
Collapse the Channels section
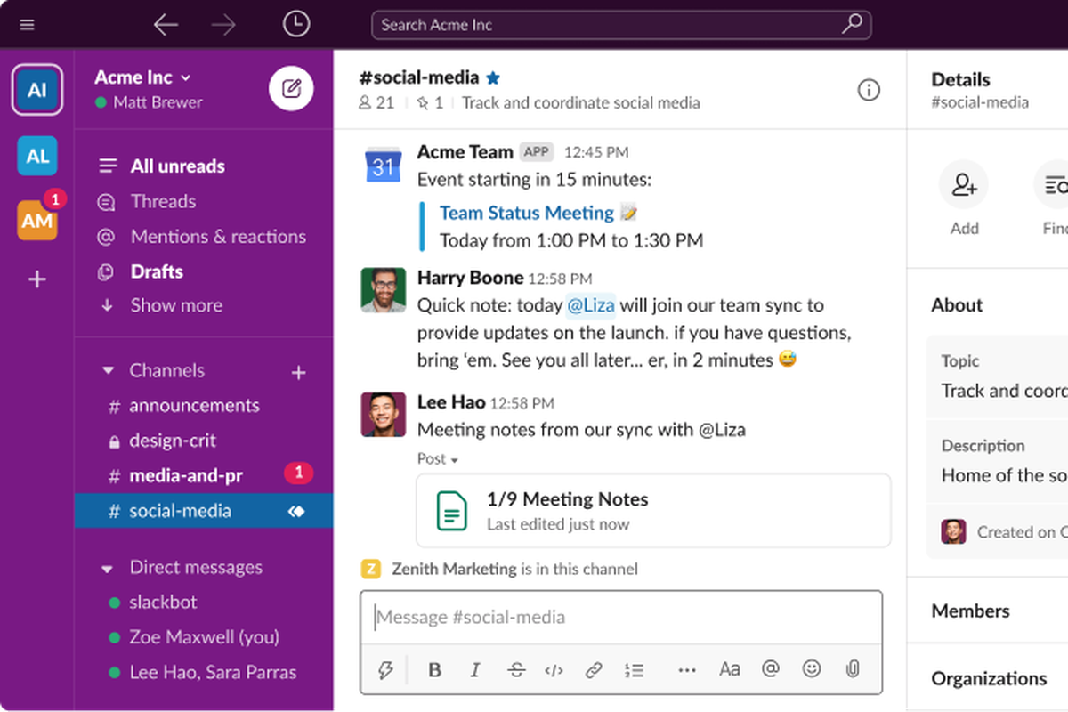(109, 371)
